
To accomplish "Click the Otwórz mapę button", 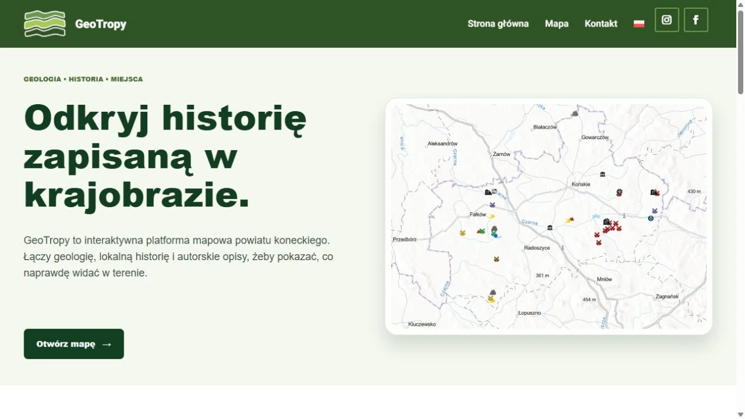I will pos(74,344).
